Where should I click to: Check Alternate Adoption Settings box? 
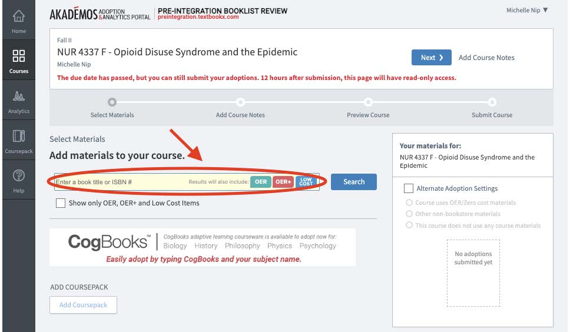click(409, 188)
